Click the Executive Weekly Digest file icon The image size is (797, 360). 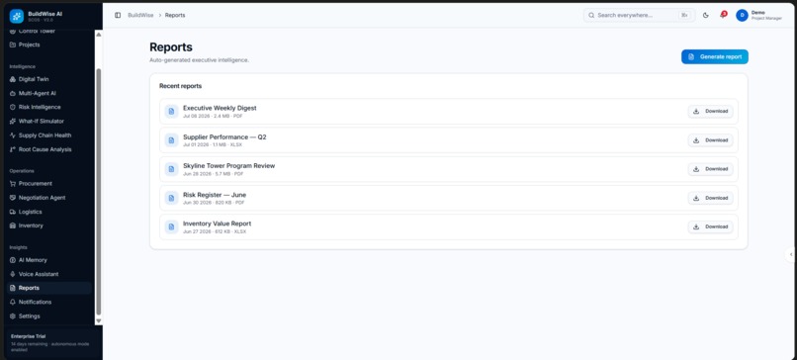[171, 112]
